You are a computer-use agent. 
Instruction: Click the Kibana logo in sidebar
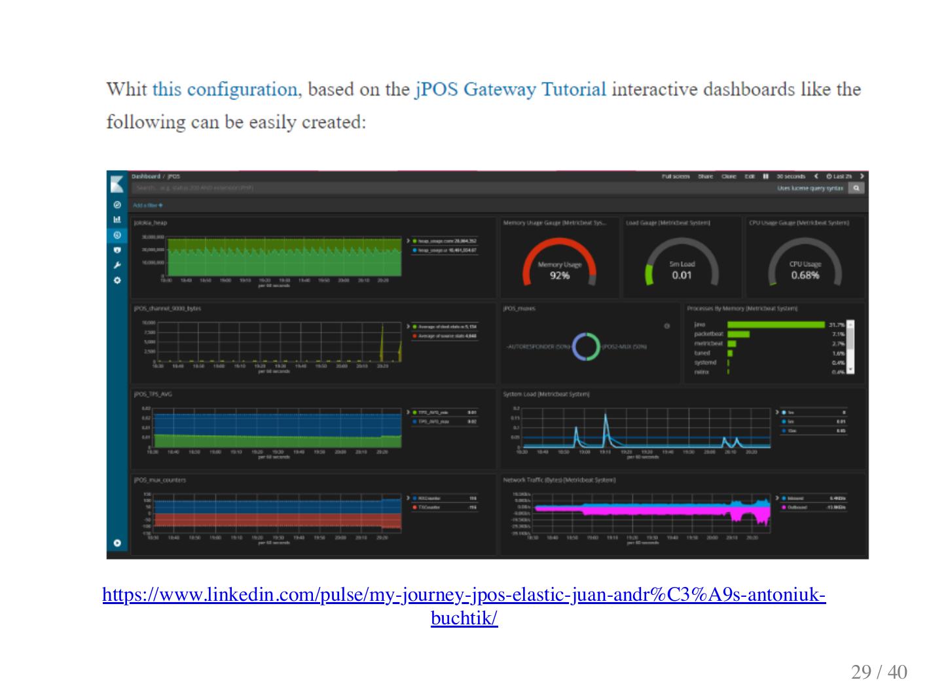pos(117,183)
